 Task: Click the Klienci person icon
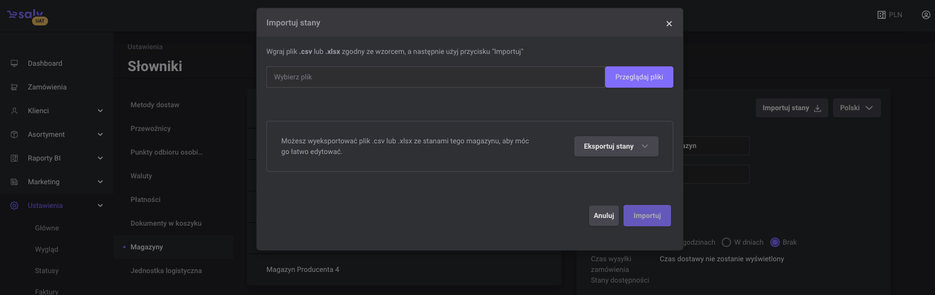click(x=14, y=111)
